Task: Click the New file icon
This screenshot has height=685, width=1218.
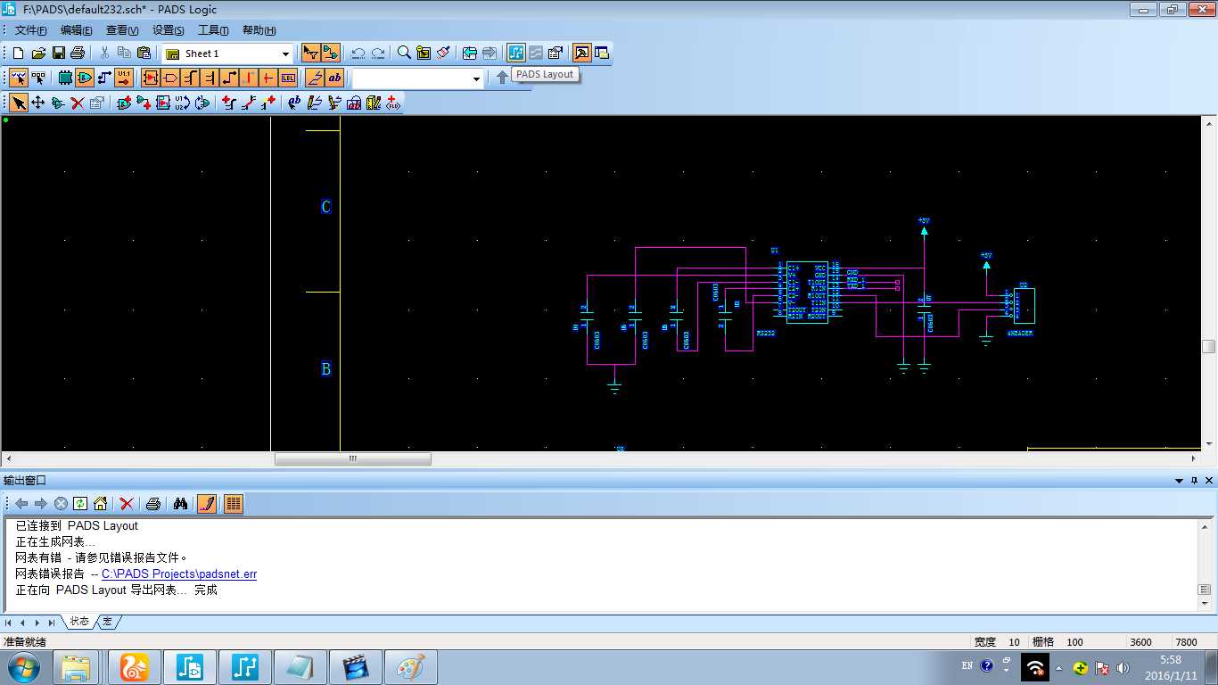Action: pos(18,54)
